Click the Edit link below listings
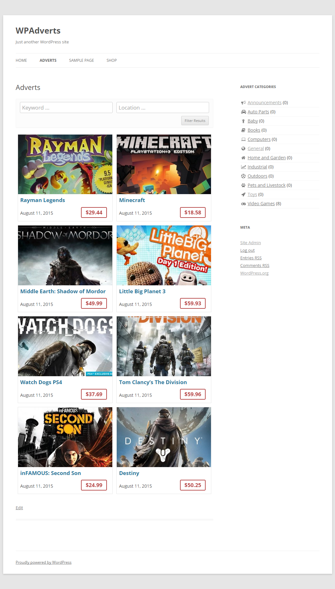This screenshot has width=335, height=589. [x=19, y=508]
